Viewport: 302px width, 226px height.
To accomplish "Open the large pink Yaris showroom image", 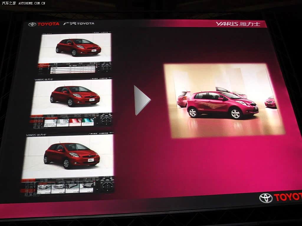I will pos(224,101).
